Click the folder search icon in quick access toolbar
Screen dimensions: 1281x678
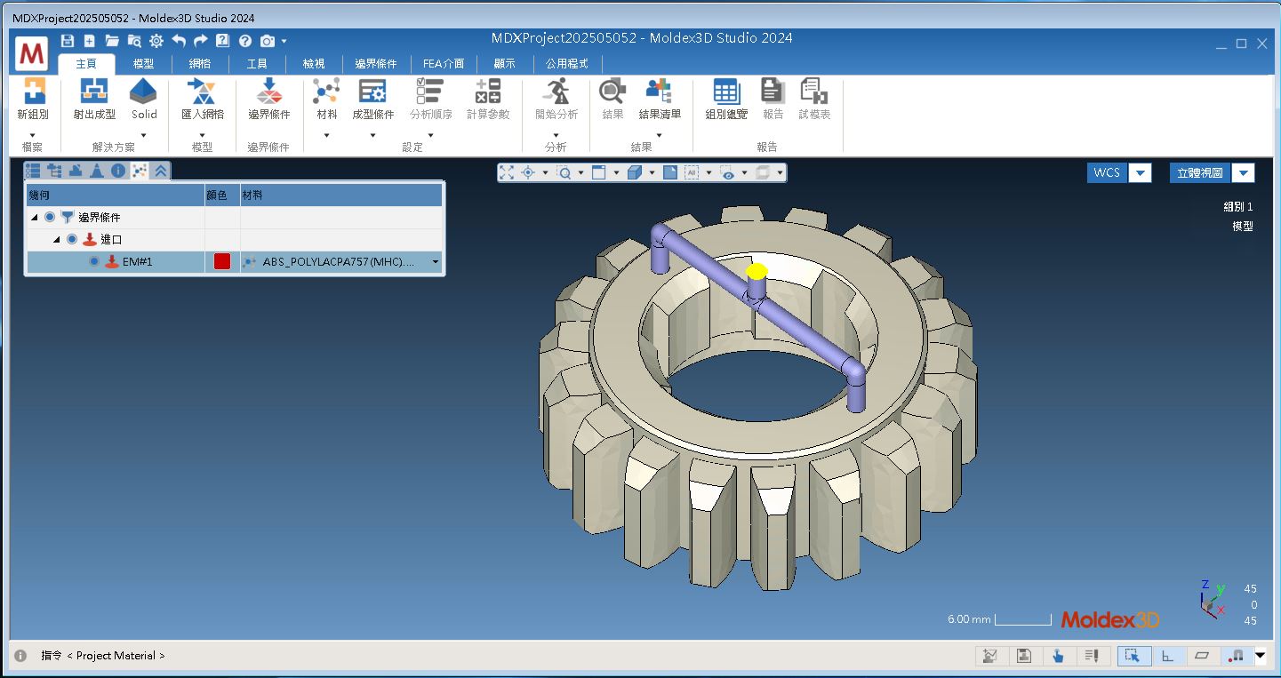(x=134, y=41)
